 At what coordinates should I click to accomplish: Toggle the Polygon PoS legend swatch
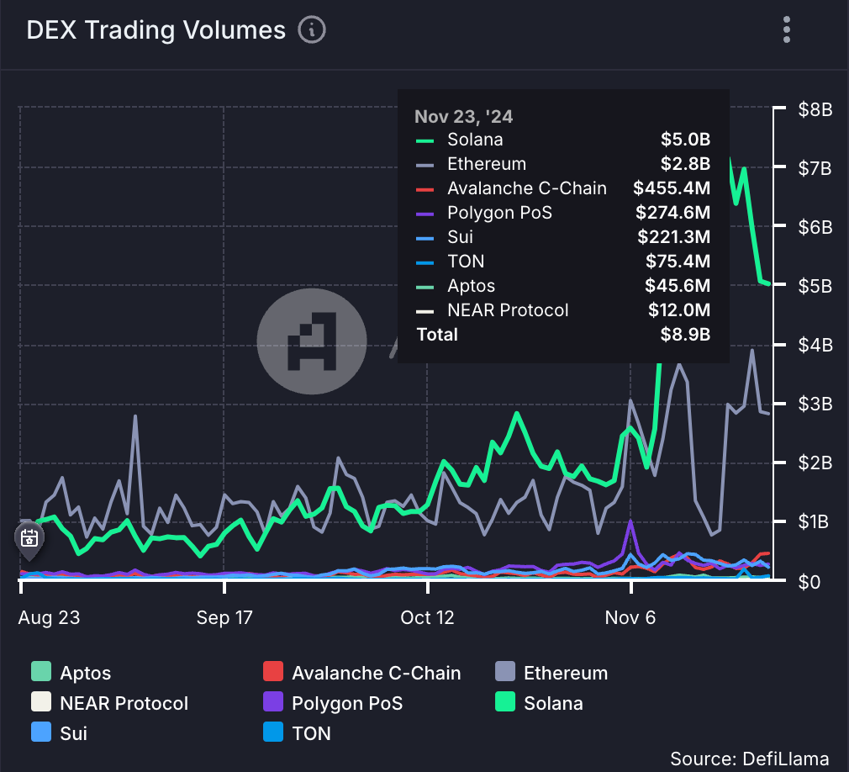[273, 701]
